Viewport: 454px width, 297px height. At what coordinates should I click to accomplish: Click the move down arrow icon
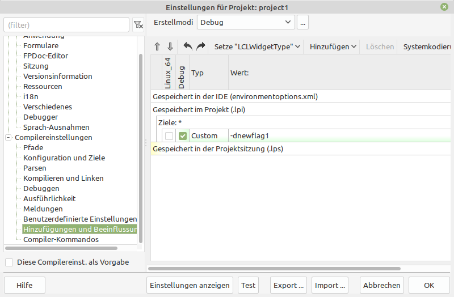[x=170, y=46]
